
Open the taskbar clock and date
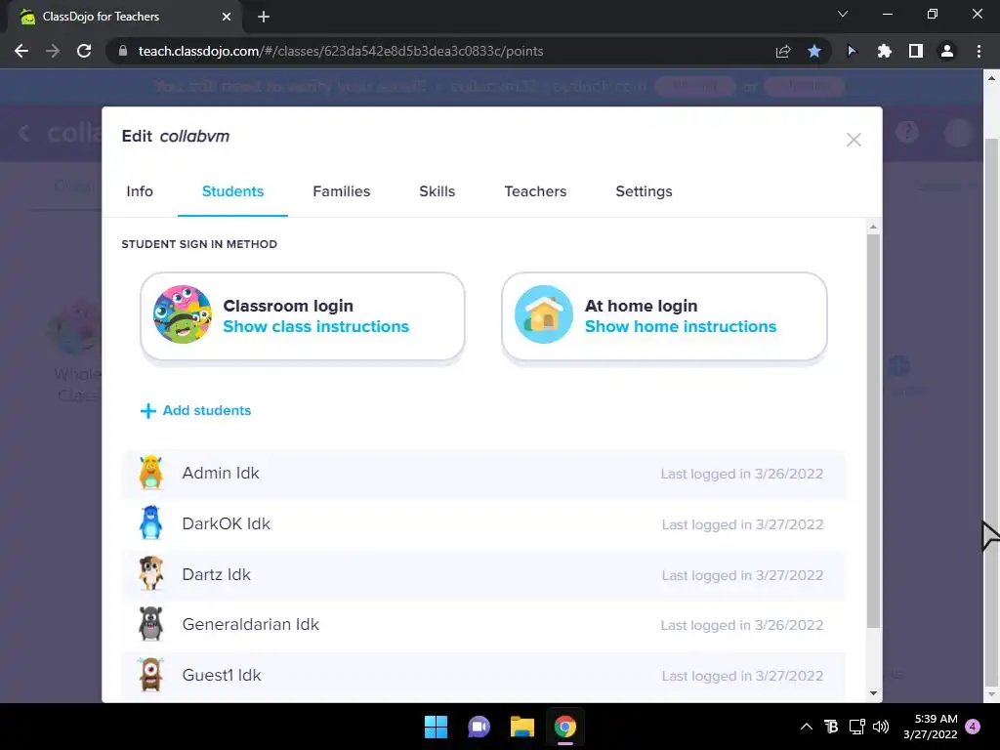click(x=931, y=727)
